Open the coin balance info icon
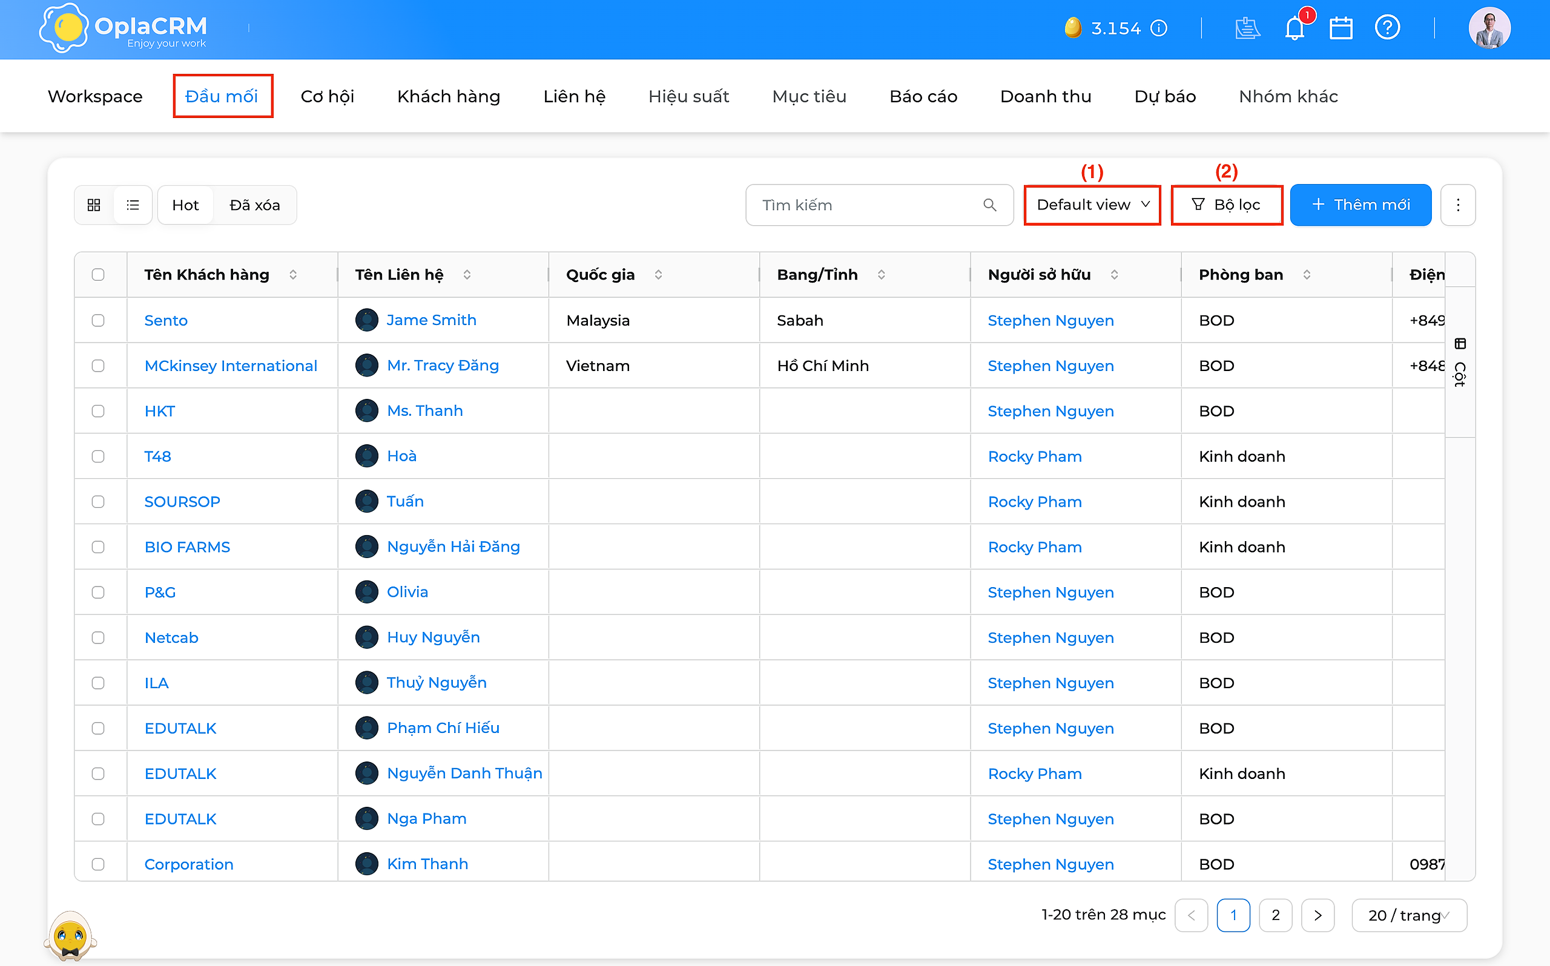 pyautogui.click(x=1159, y=28)
